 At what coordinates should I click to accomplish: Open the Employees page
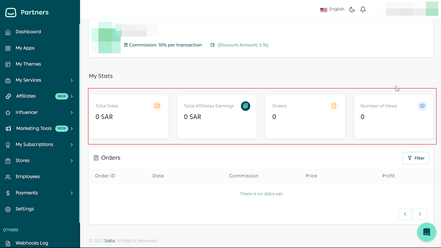point(28,177)
